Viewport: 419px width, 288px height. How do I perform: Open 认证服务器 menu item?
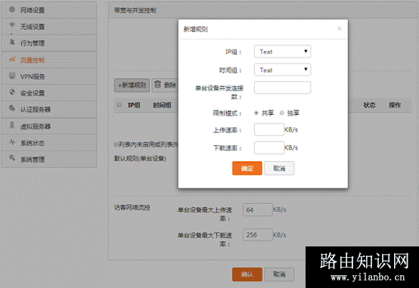point(49,110)
